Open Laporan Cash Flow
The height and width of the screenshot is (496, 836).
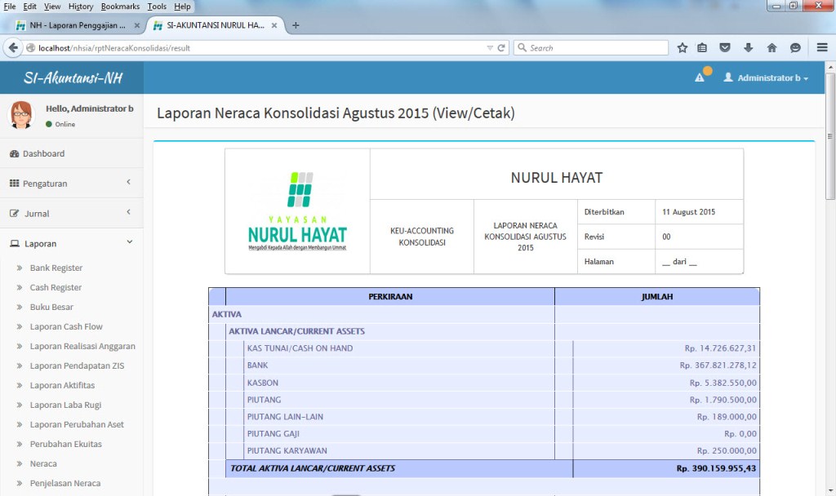[x=66, y=326]
